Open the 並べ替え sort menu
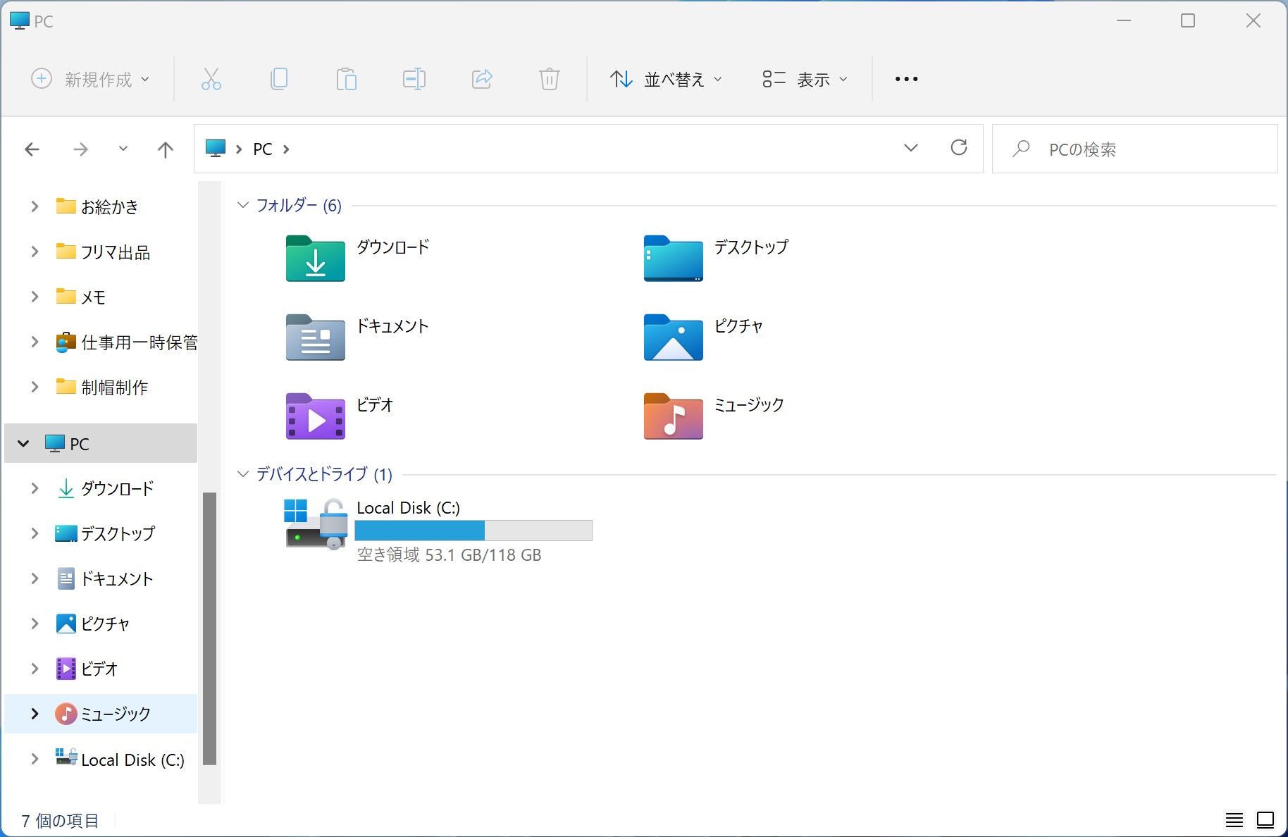The image size is (1288, 837). 666,79
